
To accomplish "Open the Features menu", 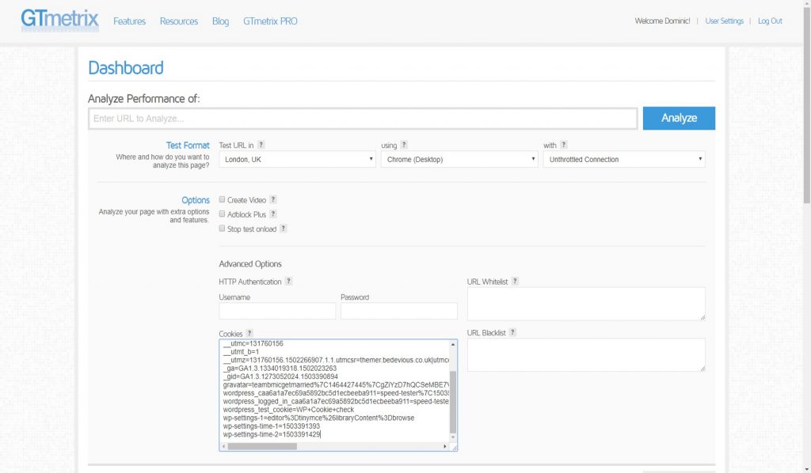I will point(129,21).
